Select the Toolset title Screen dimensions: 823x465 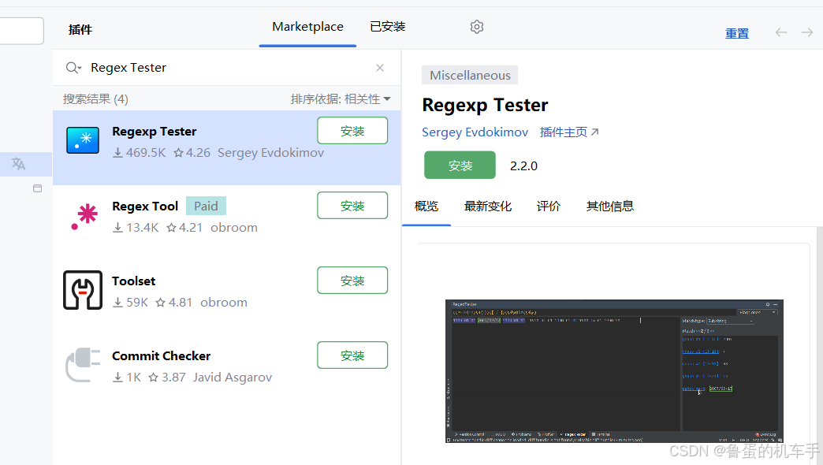pyautogui.click(x=134, y=281)
